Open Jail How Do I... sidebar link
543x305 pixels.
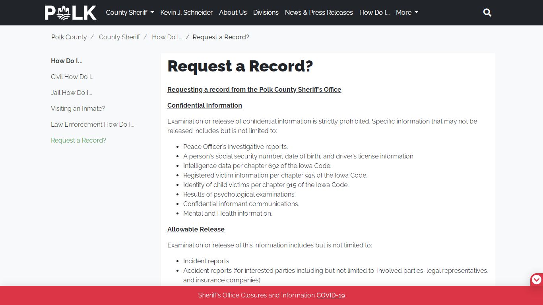(72, 93)
